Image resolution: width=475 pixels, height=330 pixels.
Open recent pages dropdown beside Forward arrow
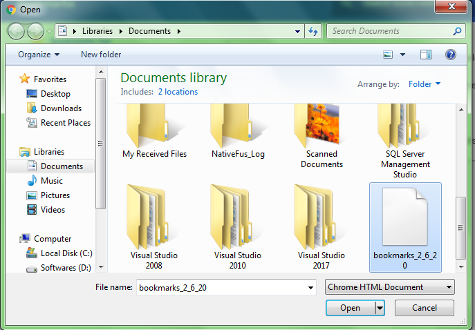tap(49, 32)
